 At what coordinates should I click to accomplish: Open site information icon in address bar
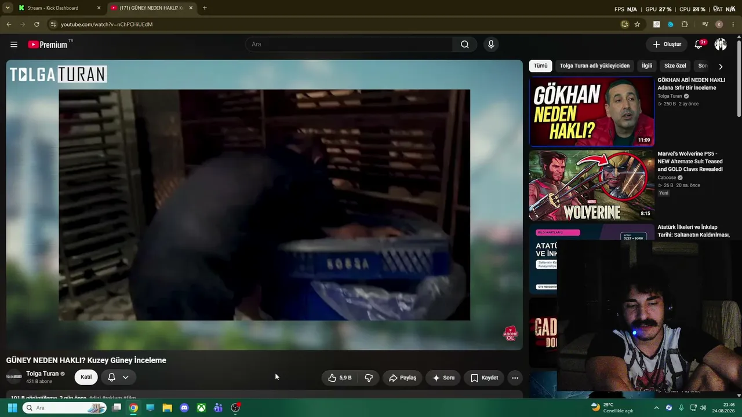[x=53, y=24]
